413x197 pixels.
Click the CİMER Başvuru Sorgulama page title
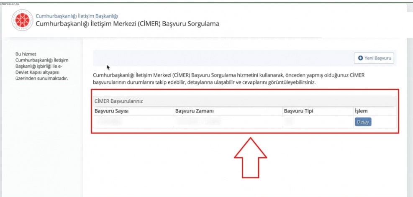[127, 23]
